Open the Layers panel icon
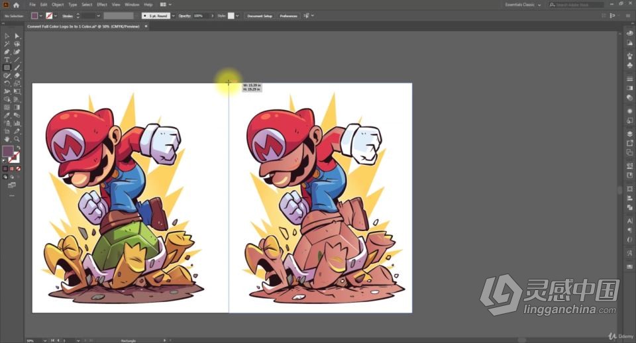 (x=629, y=134)
